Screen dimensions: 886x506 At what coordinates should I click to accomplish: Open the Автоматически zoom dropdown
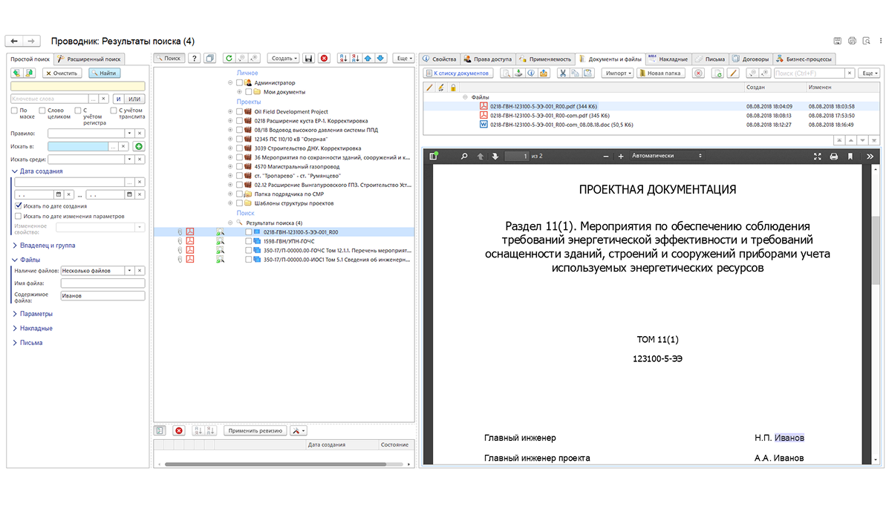click(x=667, y=156)
